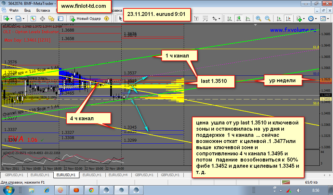Switch chart to candlesticks mode
333x195 pixels.
click(239, 19)
